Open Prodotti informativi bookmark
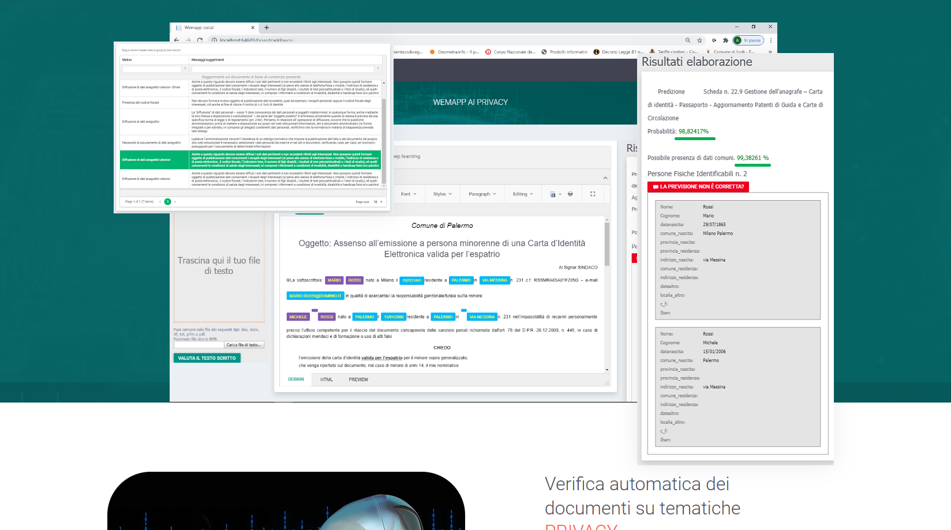The height and width of the screenshot is (530, 951). (x=564, y=52)
